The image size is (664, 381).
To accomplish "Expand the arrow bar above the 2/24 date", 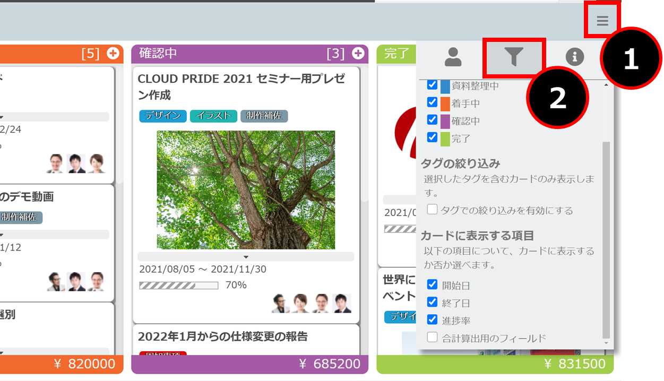I will [55, 117].
